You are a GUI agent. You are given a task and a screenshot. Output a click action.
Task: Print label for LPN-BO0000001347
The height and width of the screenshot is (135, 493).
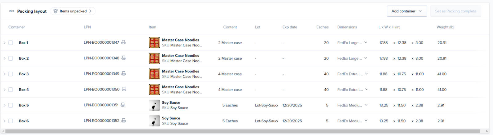click(x=123, y=42)
